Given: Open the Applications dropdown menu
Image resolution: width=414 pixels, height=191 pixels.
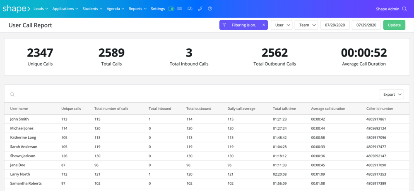Looking at the screenshot, I should point(65,9).
